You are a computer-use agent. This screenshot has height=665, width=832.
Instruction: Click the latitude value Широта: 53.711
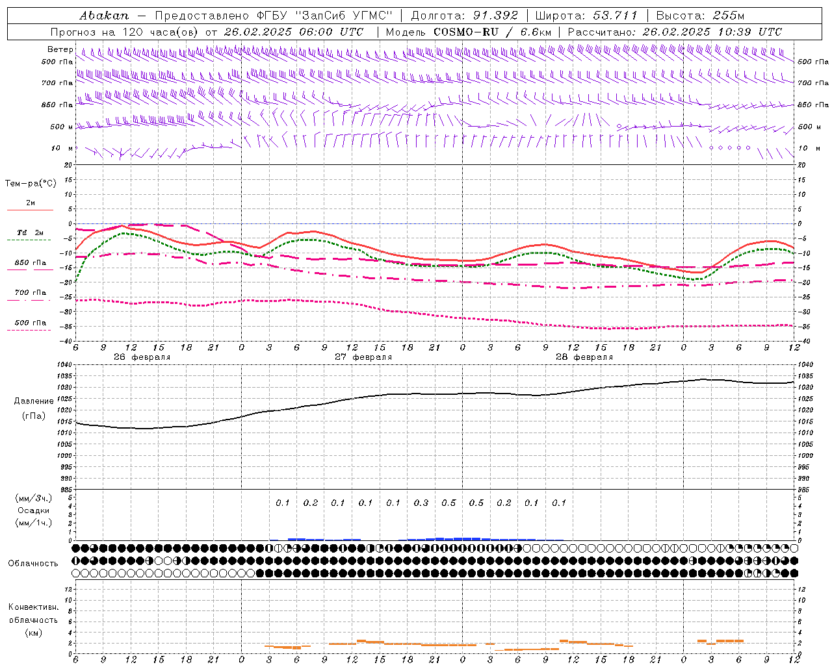(586, 16)
